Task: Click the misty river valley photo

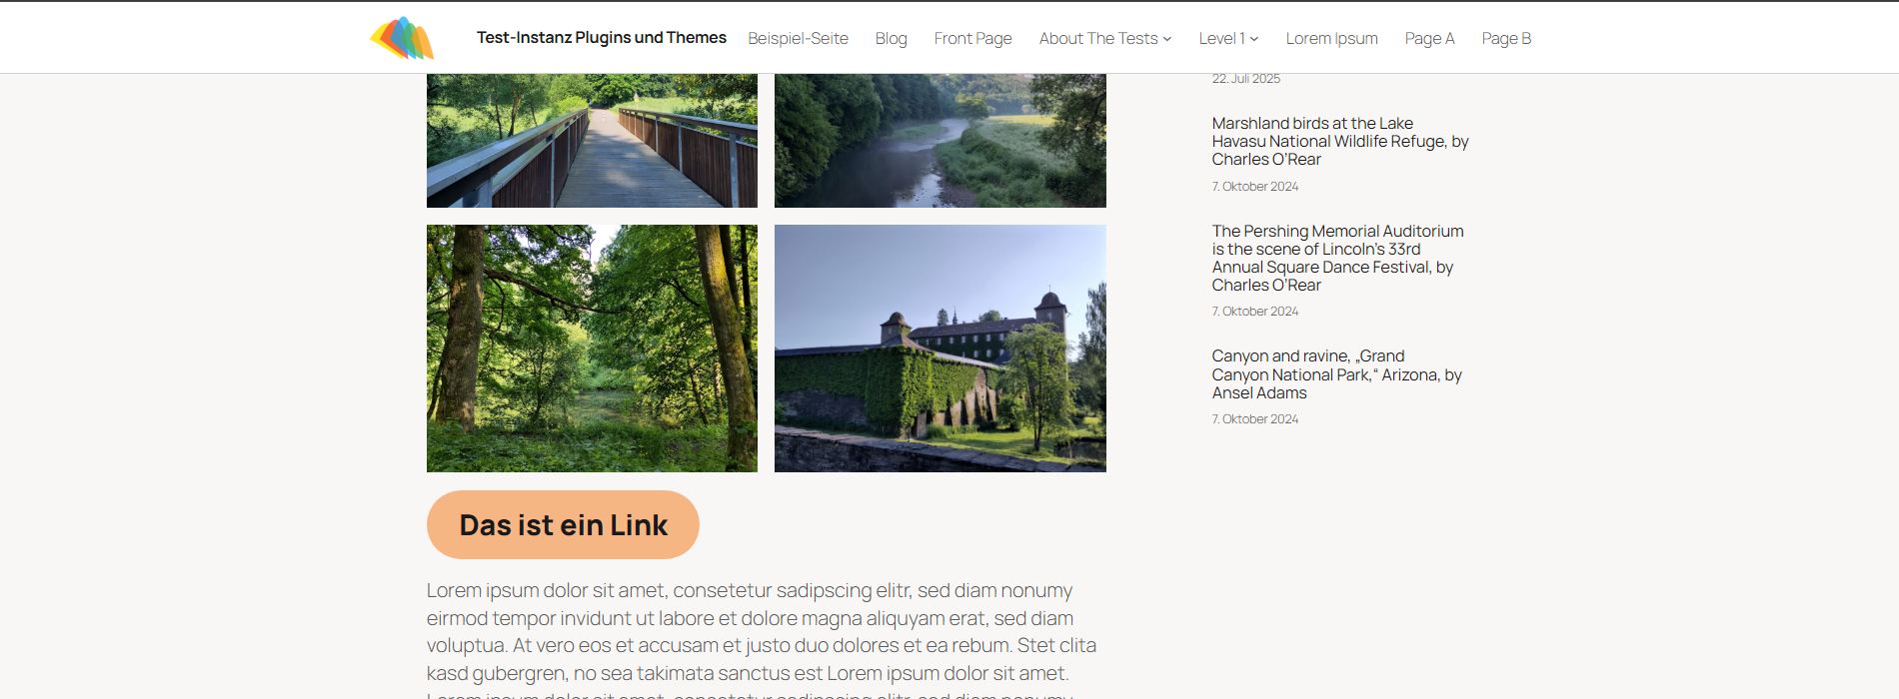Action: [x=941, y=140]
